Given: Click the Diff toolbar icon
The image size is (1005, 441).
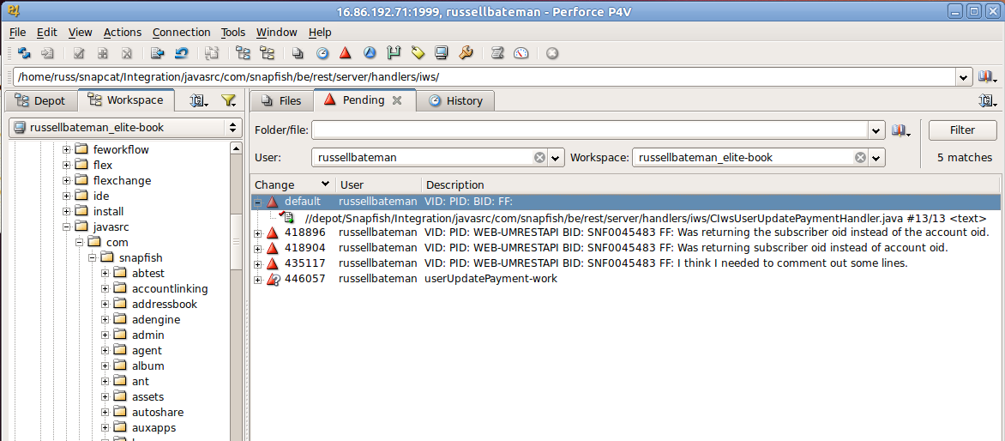Looking at the screenshot, I should pos(212,53).
